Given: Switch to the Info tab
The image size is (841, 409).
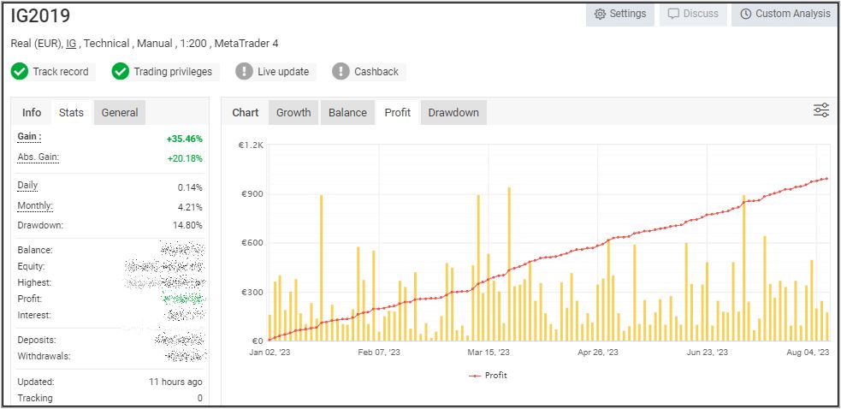Looking at the screenshot, I should coord(32,112).
